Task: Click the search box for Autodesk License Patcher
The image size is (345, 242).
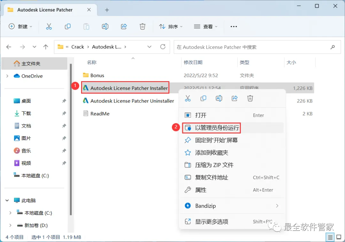Action: [257, 47]
